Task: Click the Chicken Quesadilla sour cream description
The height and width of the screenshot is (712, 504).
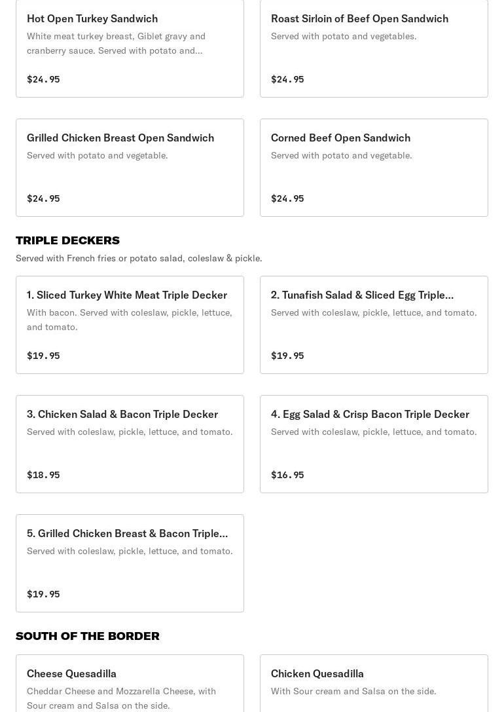Action: pos(353,691)
